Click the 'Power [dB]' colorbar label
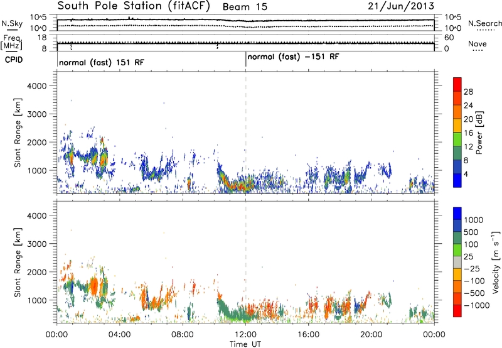This screenshot has width=502, height=348. tap(479, 133)
